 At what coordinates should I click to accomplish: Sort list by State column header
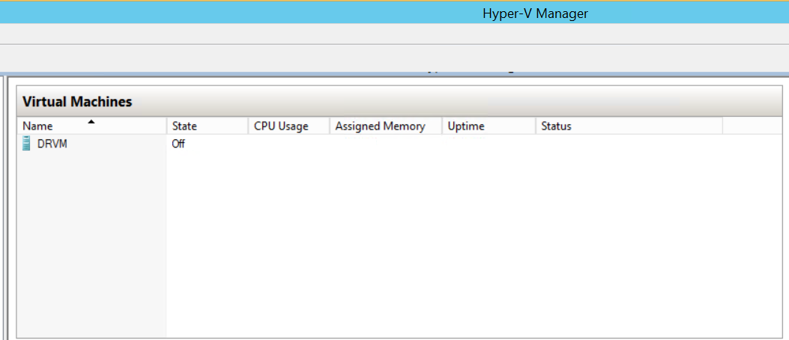tap(185, 127)
